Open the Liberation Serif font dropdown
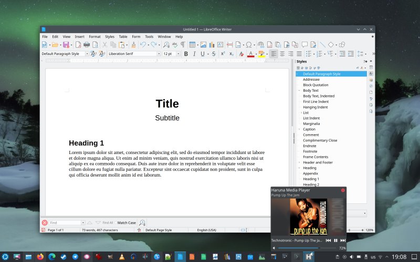This screenshot has width=420, height=262. click(x=159, y=54)
